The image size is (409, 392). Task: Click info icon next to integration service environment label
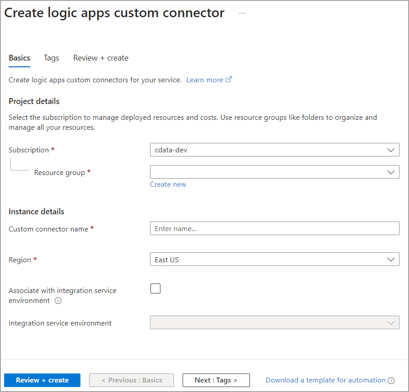tap(58, 301)
